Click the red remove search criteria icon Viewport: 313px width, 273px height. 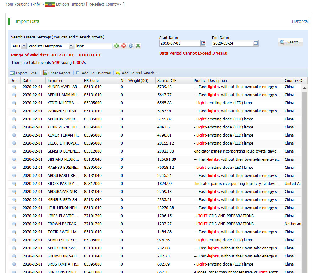[124, 46]
